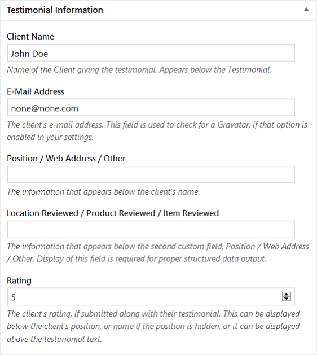Click the Testimonial Information panel heading
Viewport: 317px width, 355px height.
[55, 10]
